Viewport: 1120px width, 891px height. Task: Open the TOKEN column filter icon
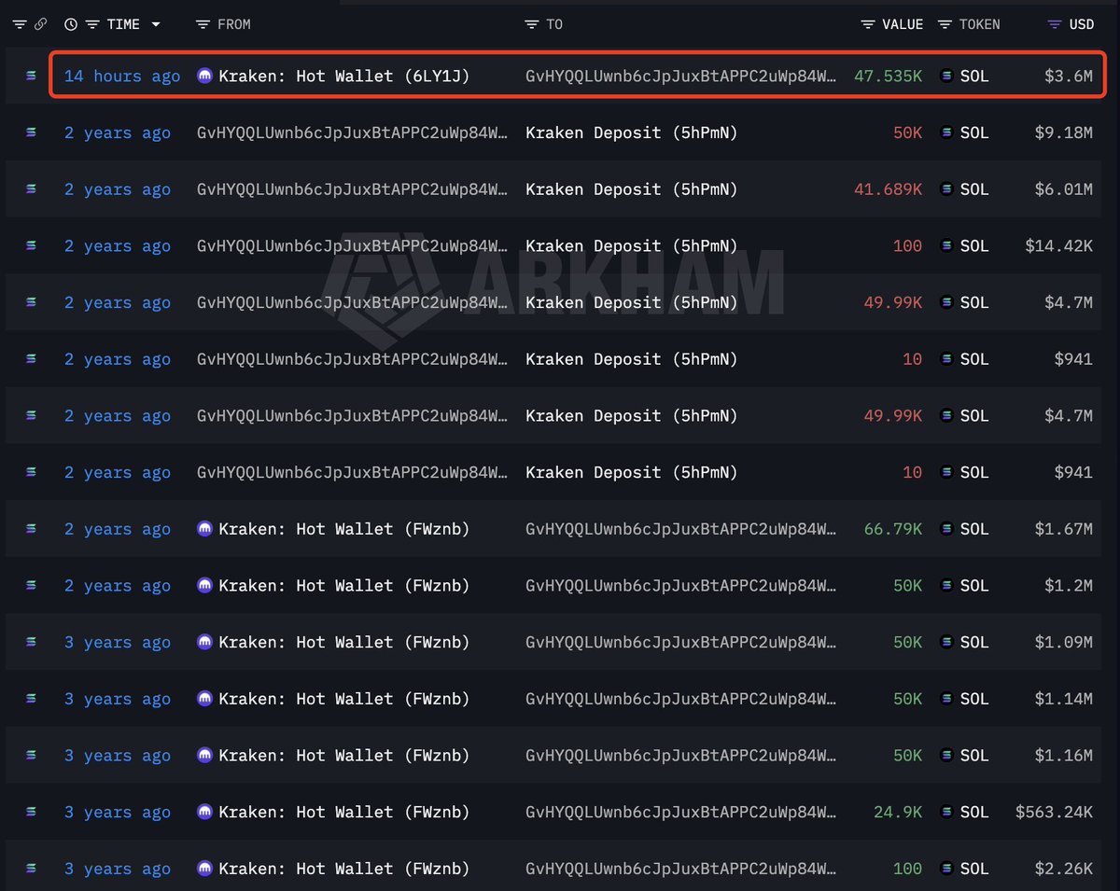tap(945, 24)
